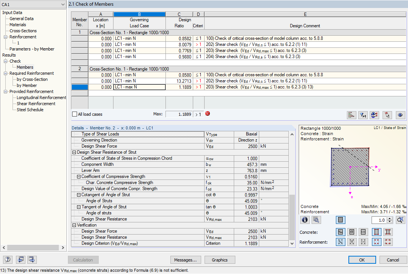The width and height of the screenshot is (408, 274).
Task: Collapse Coefficient of Compressive Strength row
Action: pos(79,177)
